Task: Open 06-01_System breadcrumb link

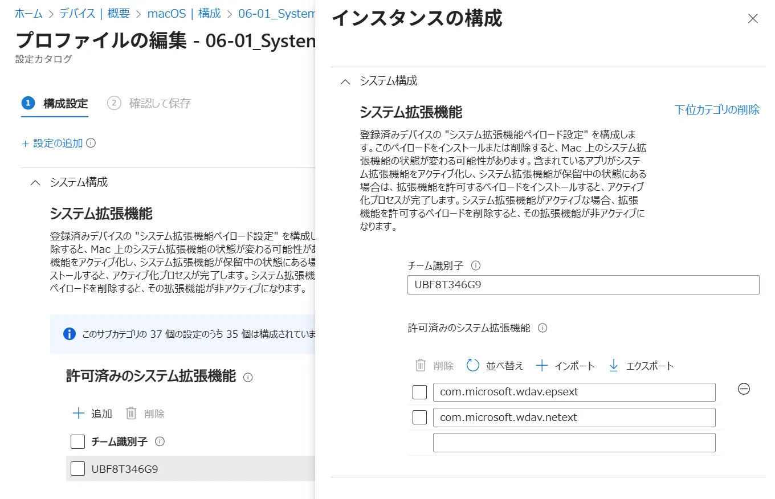Action: [x=277, y=14]
